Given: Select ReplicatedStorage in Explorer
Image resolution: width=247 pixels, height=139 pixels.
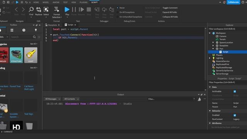Looking at the screenshot, I should (x=224, y=68).
